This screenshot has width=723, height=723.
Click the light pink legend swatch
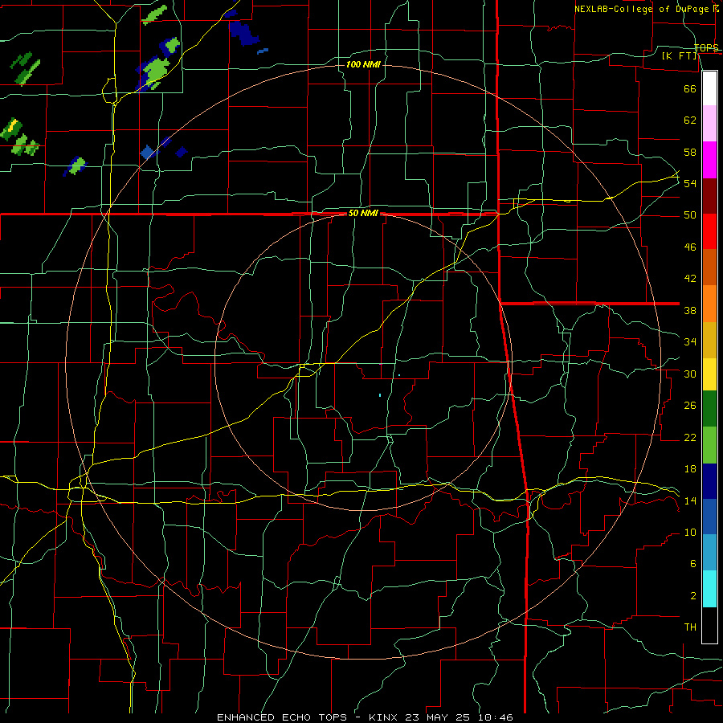pos(709,124)
